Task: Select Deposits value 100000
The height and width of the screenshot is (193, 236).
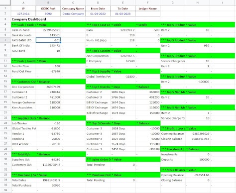Action: point(198,160)
